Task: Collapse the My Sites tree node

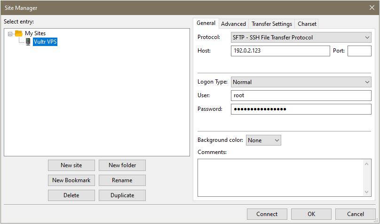Action: click(10, 34)
